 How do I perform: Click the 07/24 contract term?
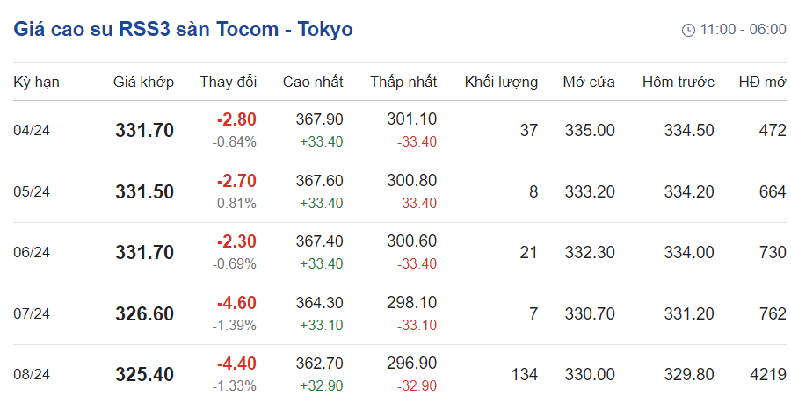[32, 313]
